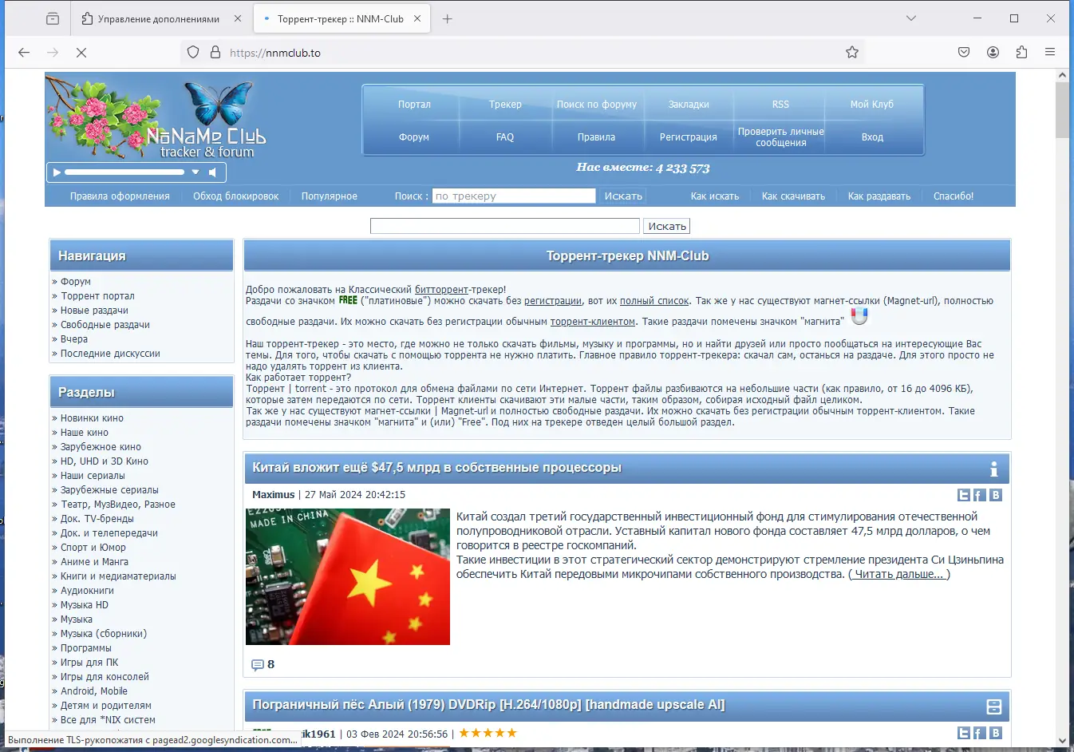This screenshot has height=752, width=1074.
Task: Open the Закладки menu item
Action: pyautogui.click(x=689, y=105)
